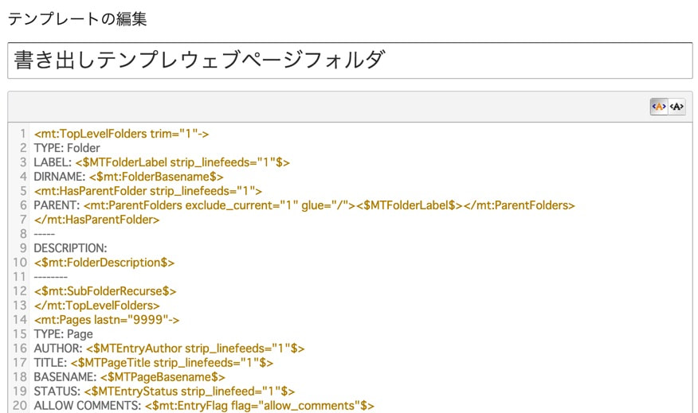Click the 'TYPE: Folder' line
The height and width of the screenshot is (413, 698).
pos(67,148)
